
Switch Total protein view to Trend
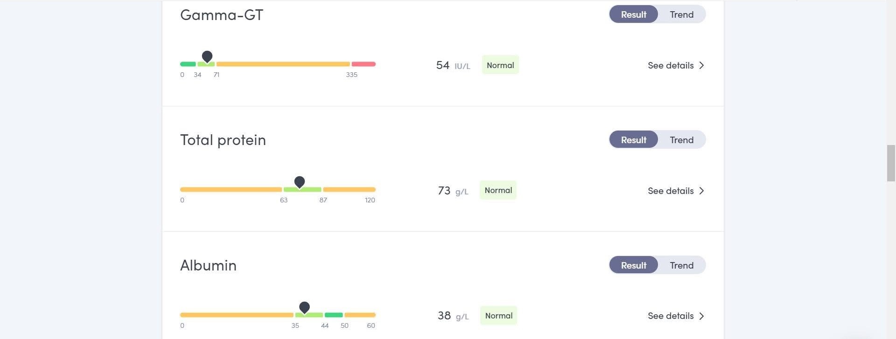coord(681,140)
